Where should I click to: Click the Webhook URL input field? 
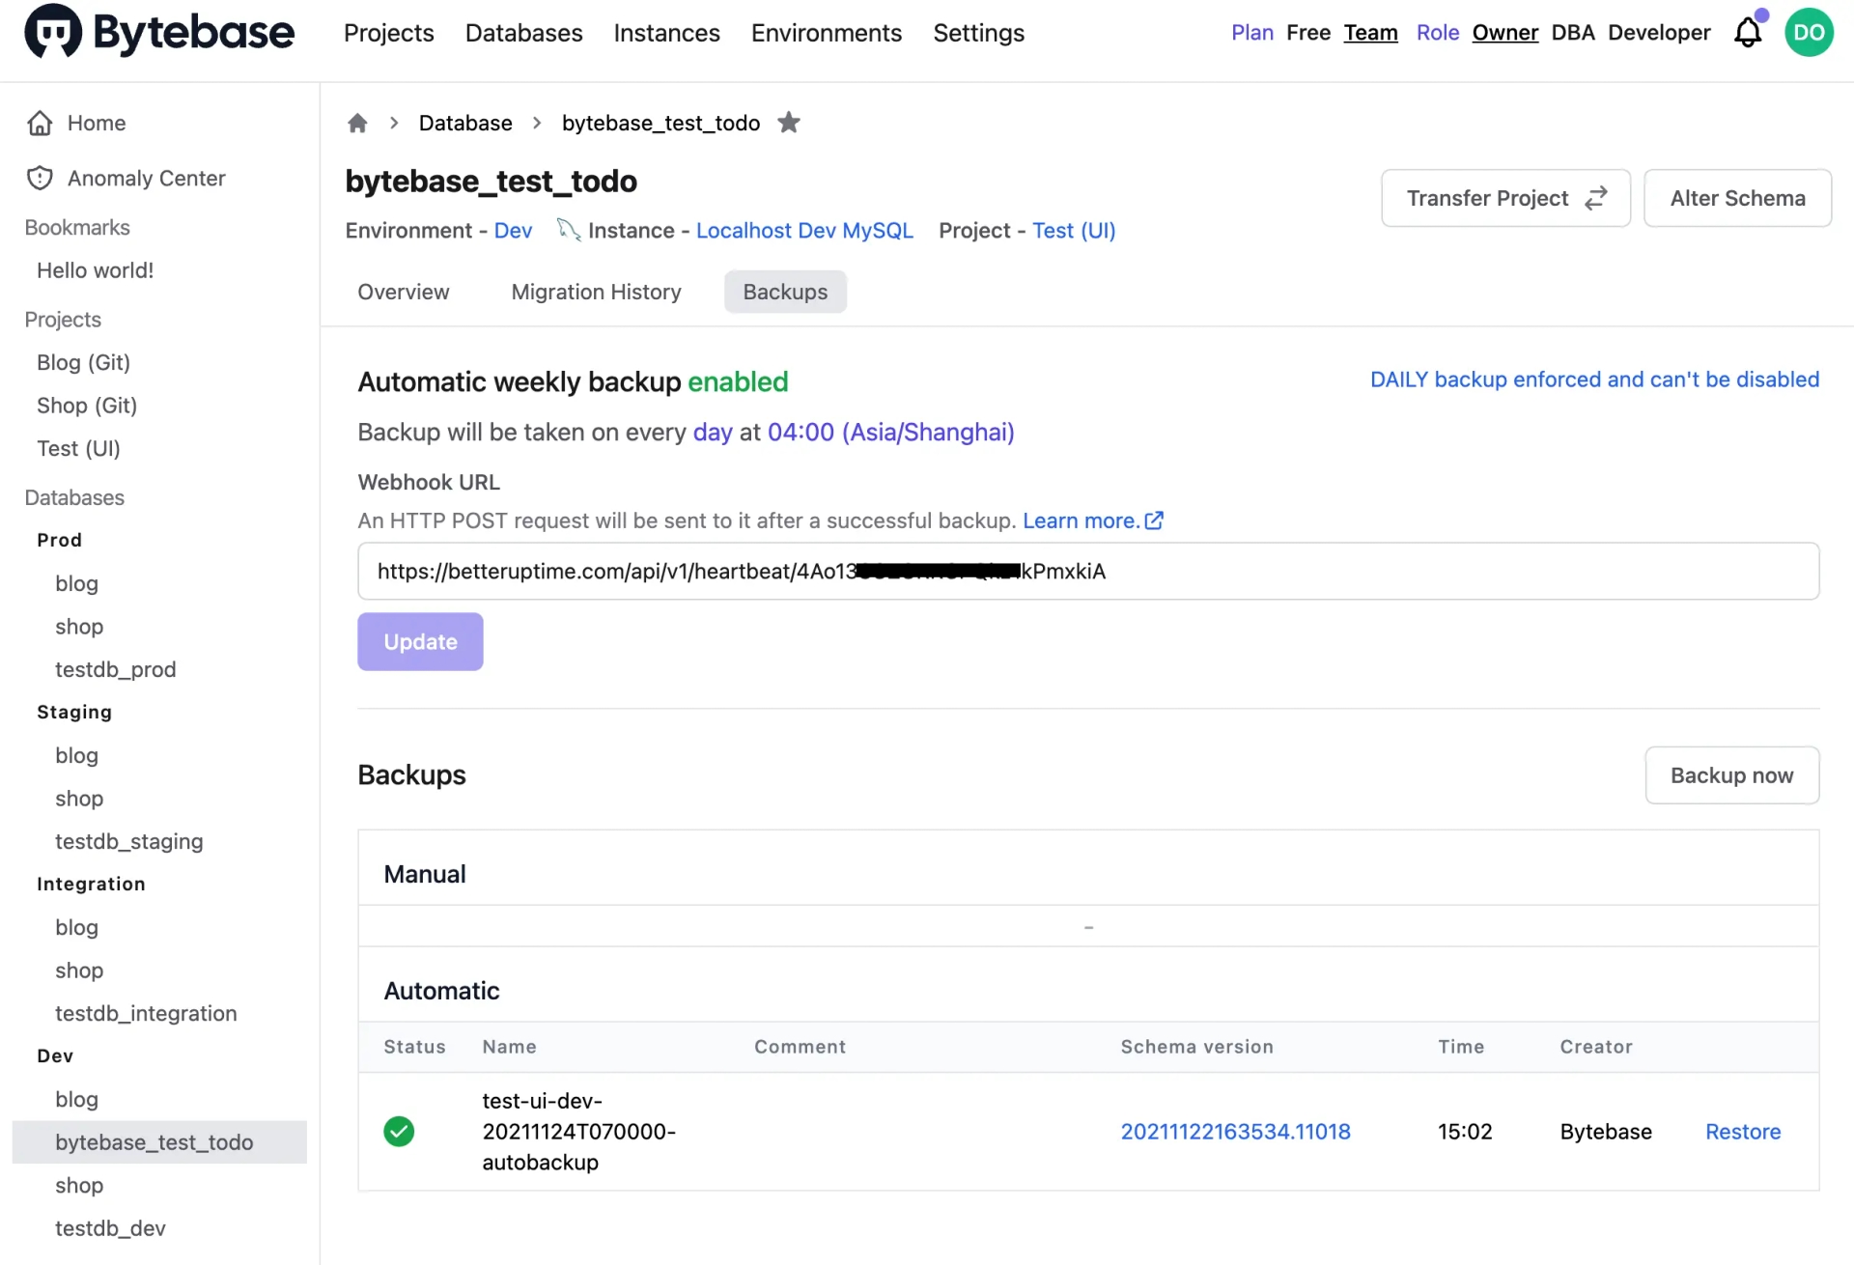coord(1089,571)
